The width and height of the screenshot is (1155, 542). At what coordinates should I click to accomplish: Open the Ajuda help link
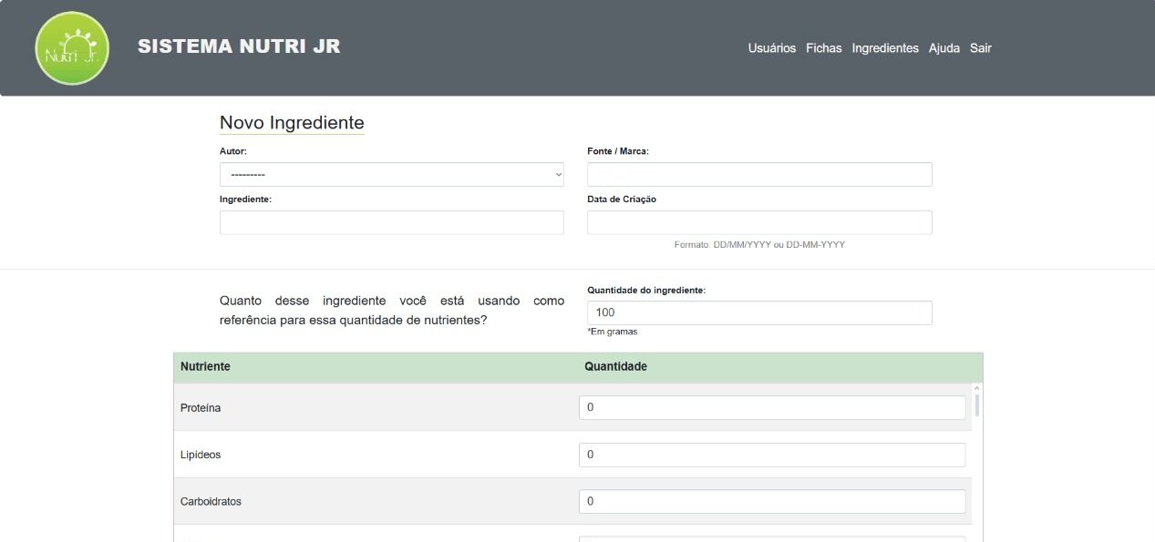click(944, 48)
